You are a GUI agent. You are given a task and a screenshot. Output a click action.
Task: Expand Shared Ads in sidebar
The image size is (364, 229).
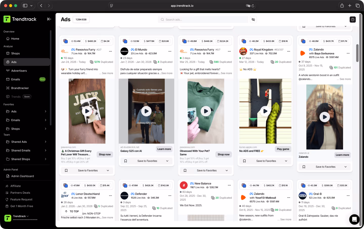tap(45, 142)
